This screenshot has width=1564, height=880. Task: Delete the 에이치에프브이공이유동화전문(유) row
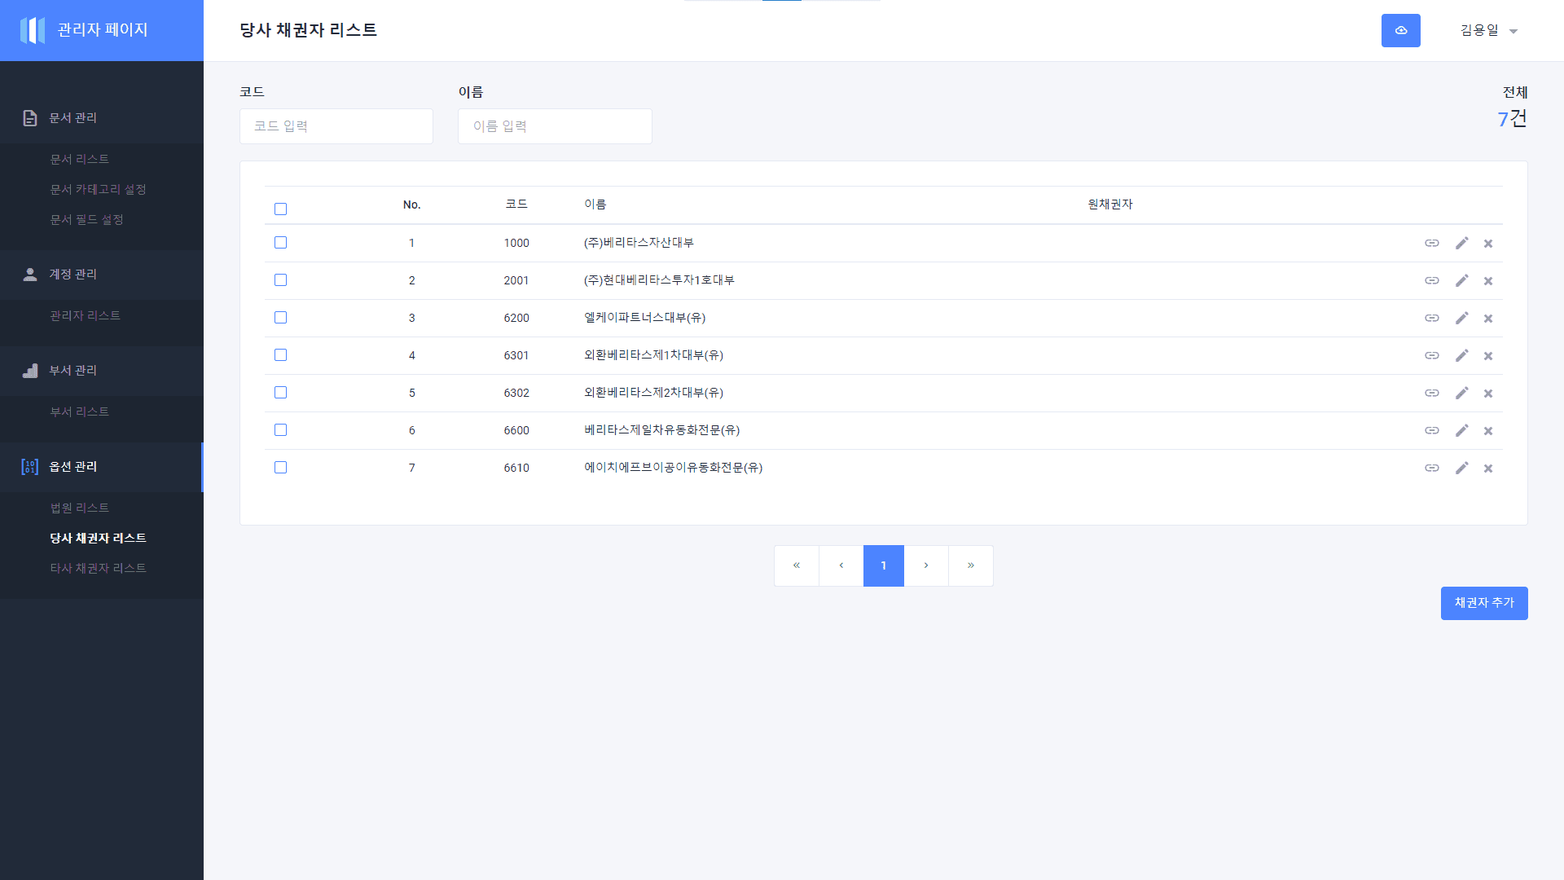point(1488,469)
